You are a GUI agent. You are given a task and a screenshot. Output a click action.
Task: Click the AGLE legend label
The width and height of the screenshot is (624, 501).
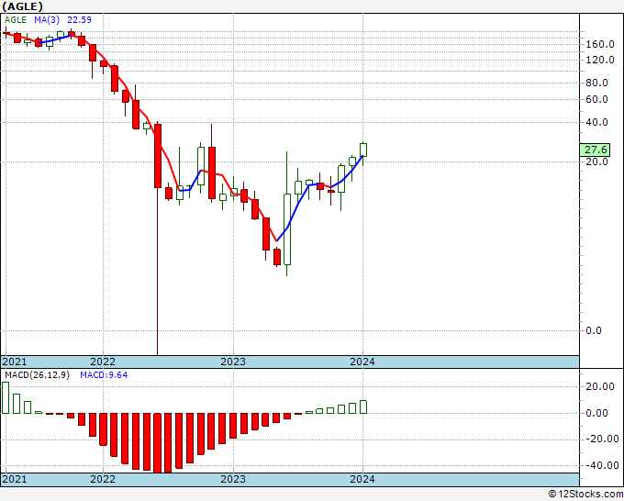pos(16,20)
